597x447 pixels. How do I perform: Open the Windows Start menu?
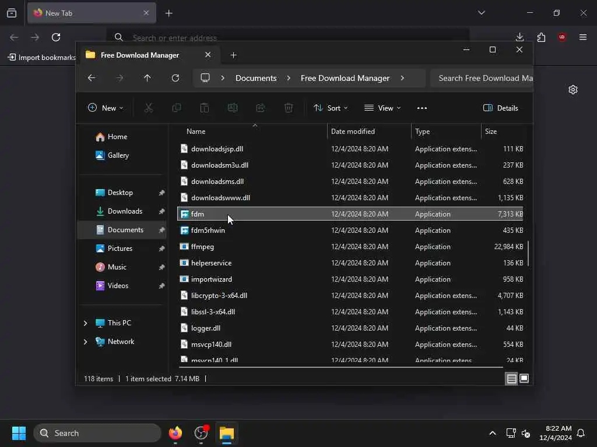(x=19, y=433)
